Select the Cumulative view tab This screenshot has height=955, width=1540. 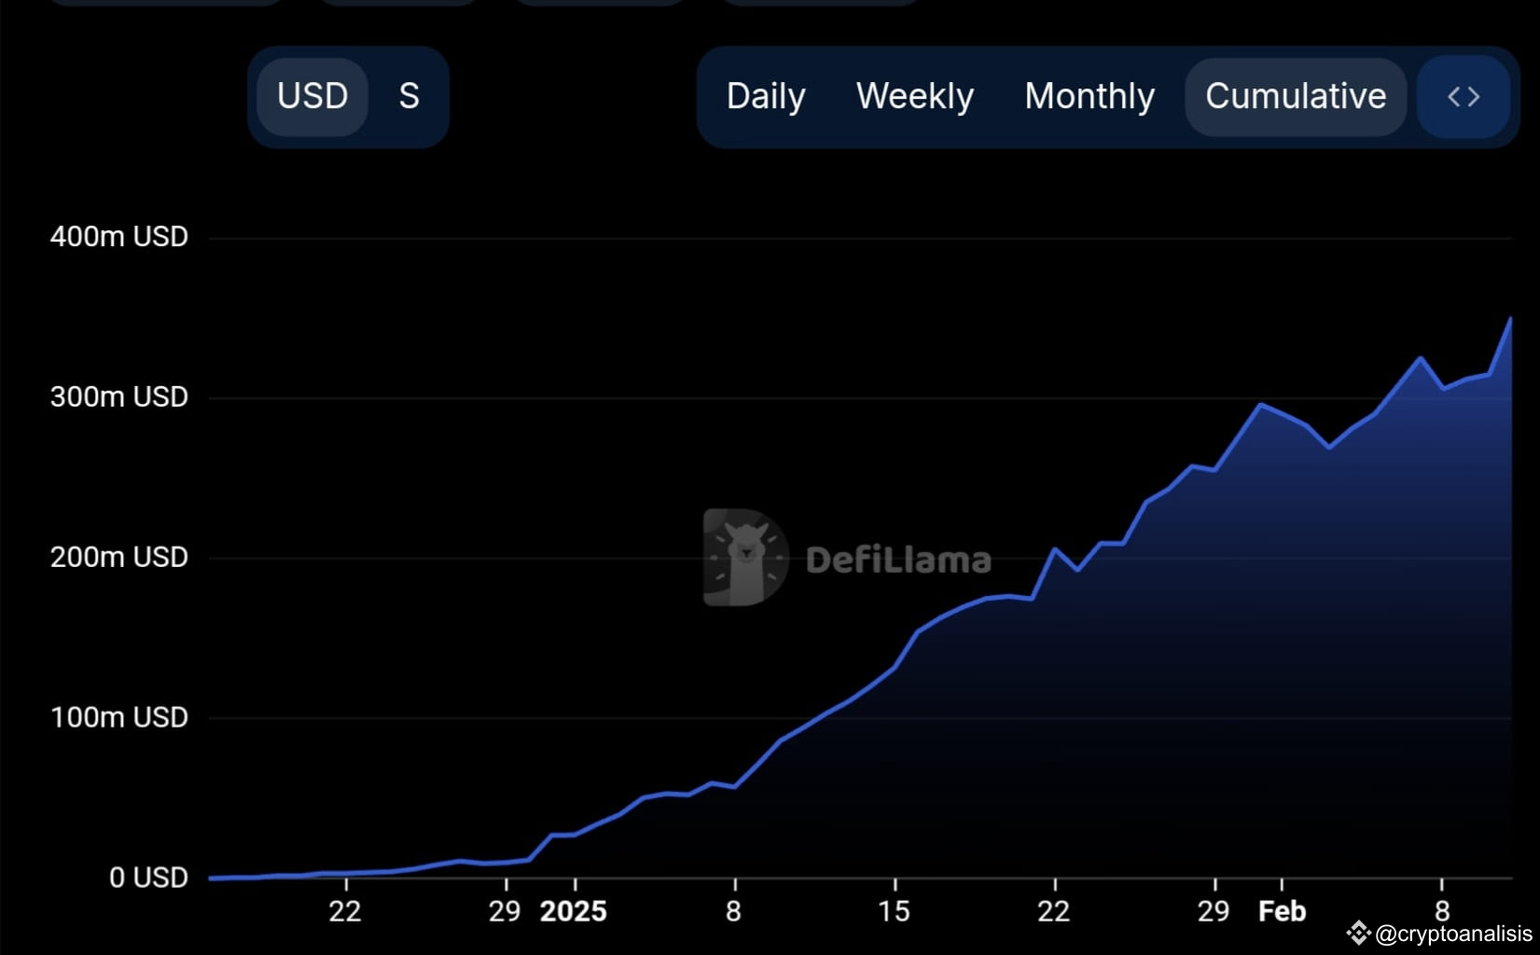(x=1296, y=96)
